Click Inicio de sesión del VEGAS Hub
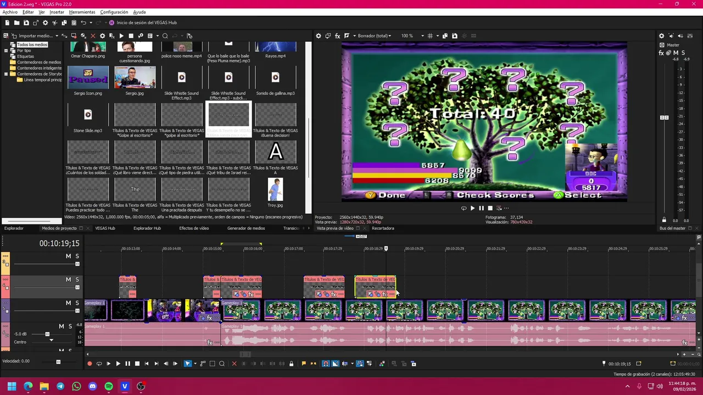 pyautogui.click(x=148, y=22)
